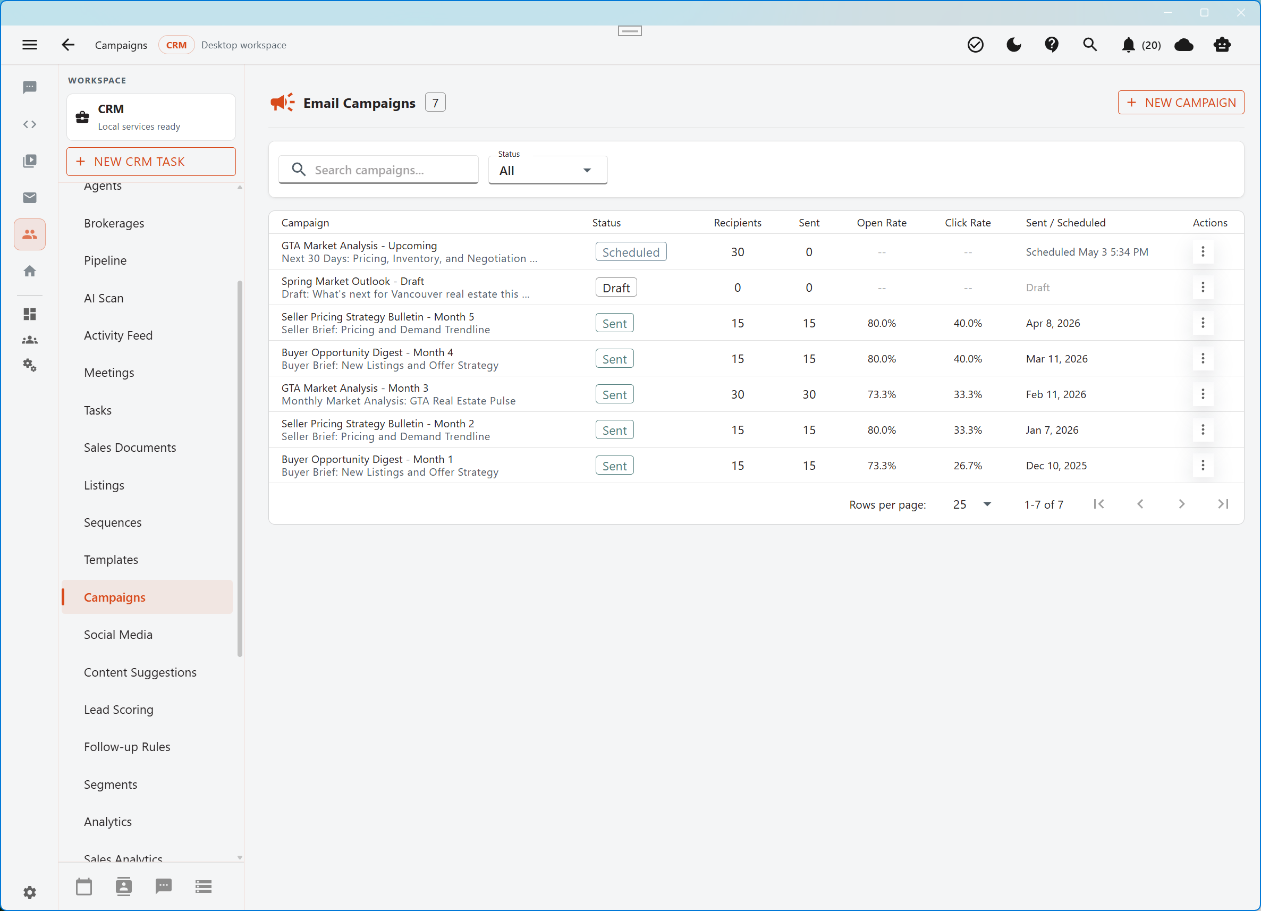The height and width of the screenshot is (911, 1261).
Task: Go to first page of campaigns
Action: [1098, 504]
